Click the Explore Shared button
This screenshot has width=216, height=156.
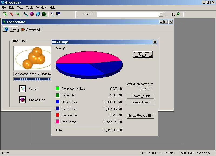140,102
